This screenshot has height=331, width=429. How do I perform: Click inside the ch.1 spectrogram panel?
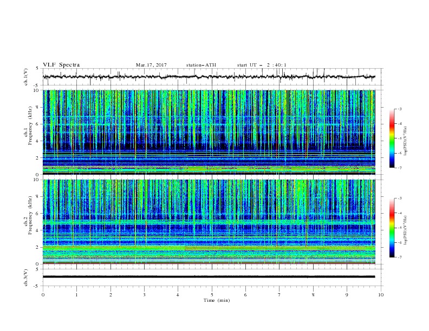click(209, 132)
